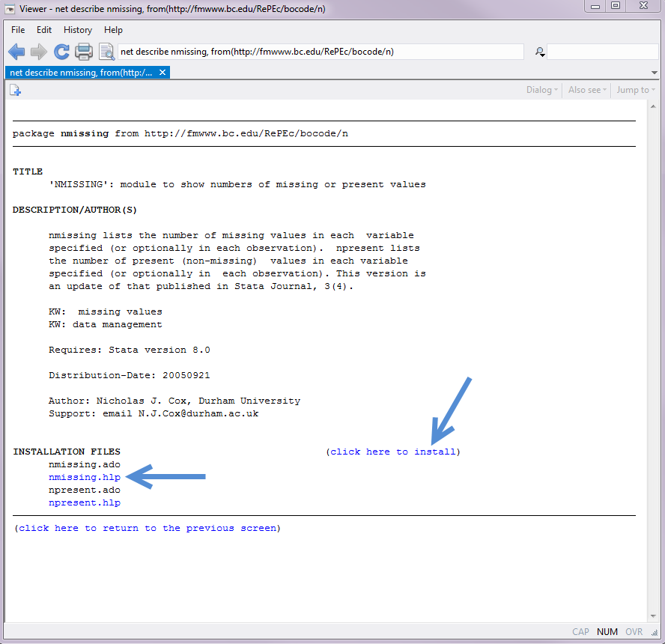Image resolution: width=665 pixels, height=644 pixels.
Task: Click the gray forward arrow icon
Action: tap(39, 52)
